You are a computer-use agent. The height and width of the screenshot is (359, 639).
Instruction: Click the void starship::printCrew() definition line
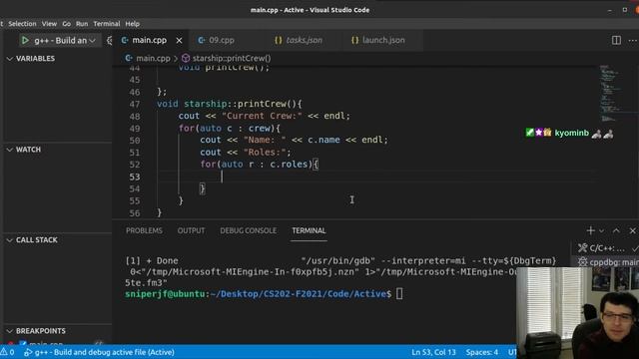click(229, 104)
